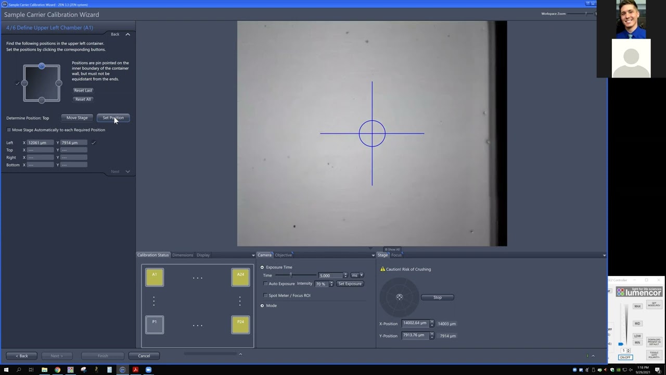Screen dimensions: 666x375
Task: Click MAX button in Lumencor window
Action: [x=637, y=306]
